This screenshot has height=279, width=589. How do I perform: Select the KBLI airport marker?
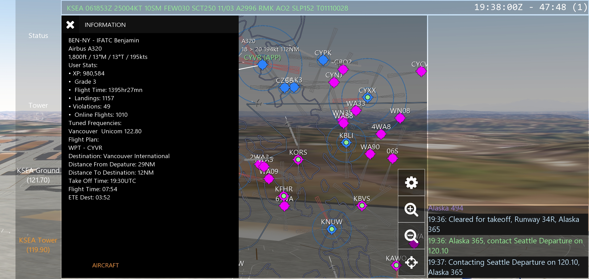[346, 143]
